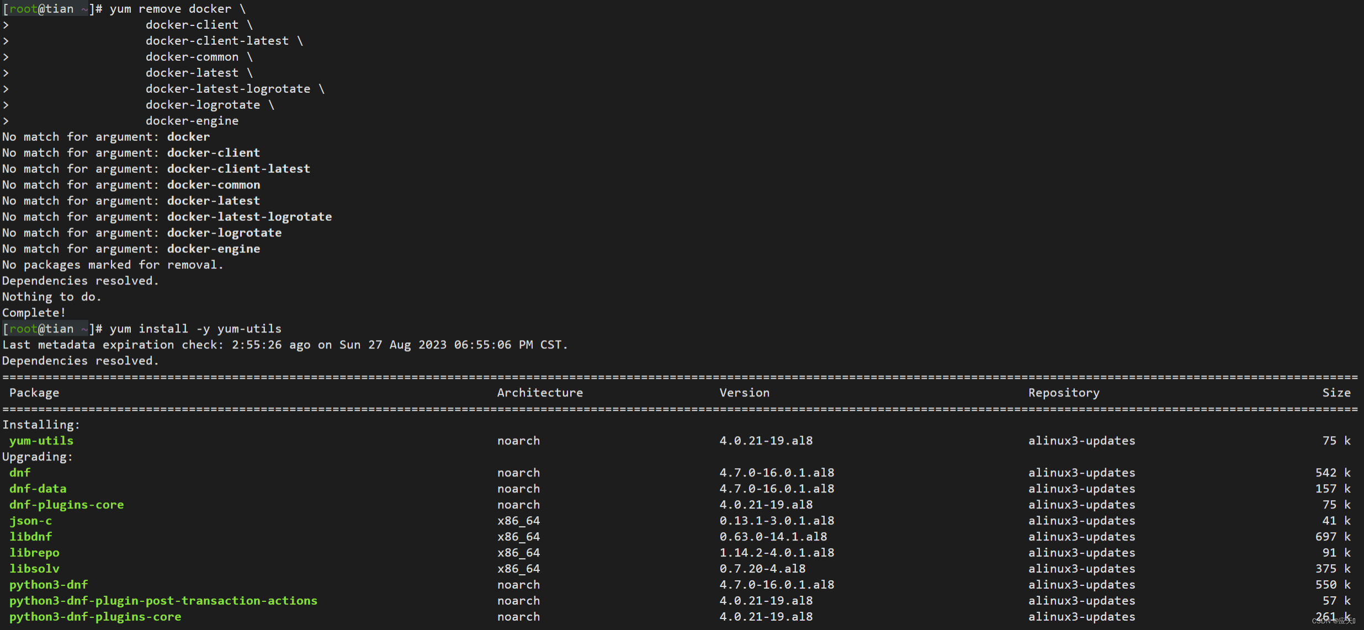The width and height of the screenshot is (1364, 630).
Task: Select the 'Nothing to do.' line
Action: [52, 297]
